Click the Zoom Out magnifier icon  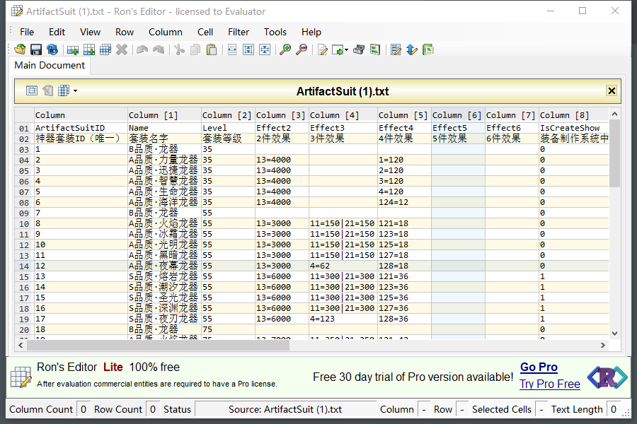[x=302, y=49]
